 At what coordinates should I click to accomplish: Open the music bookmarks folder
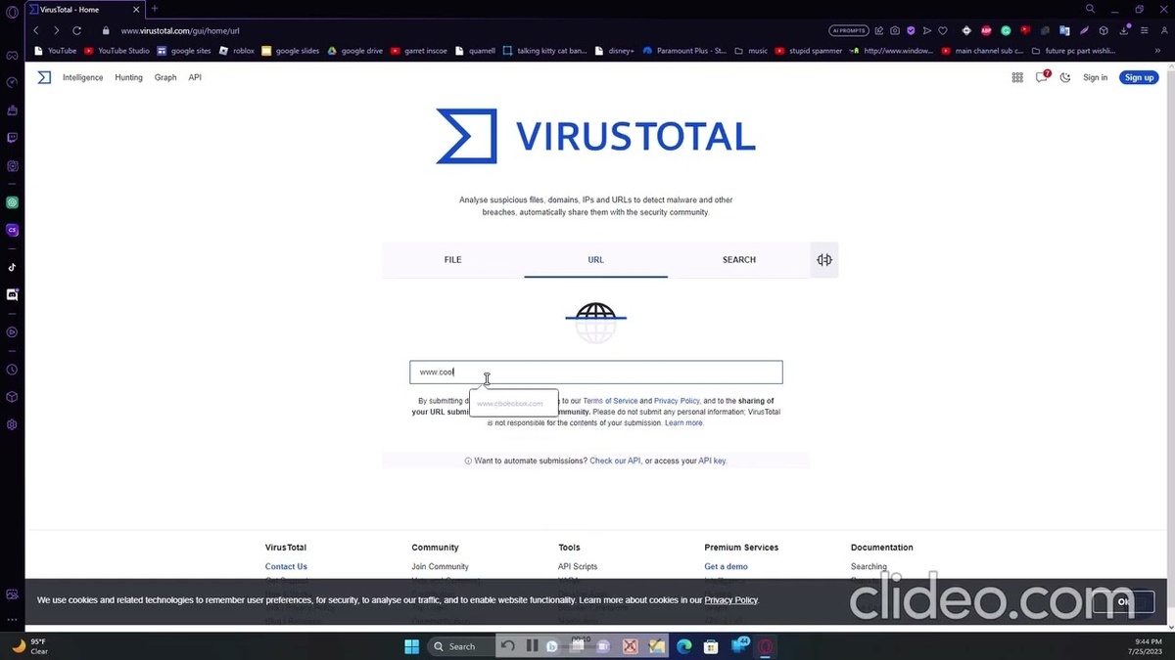(750, 51)
